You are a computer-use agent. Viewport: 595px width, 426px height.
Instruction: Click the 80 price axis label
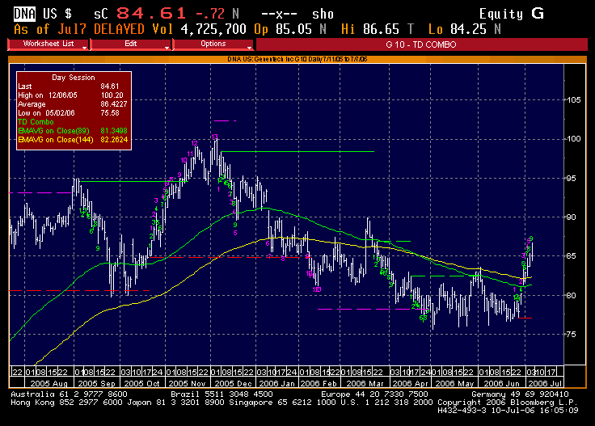(x=572, y=295)
